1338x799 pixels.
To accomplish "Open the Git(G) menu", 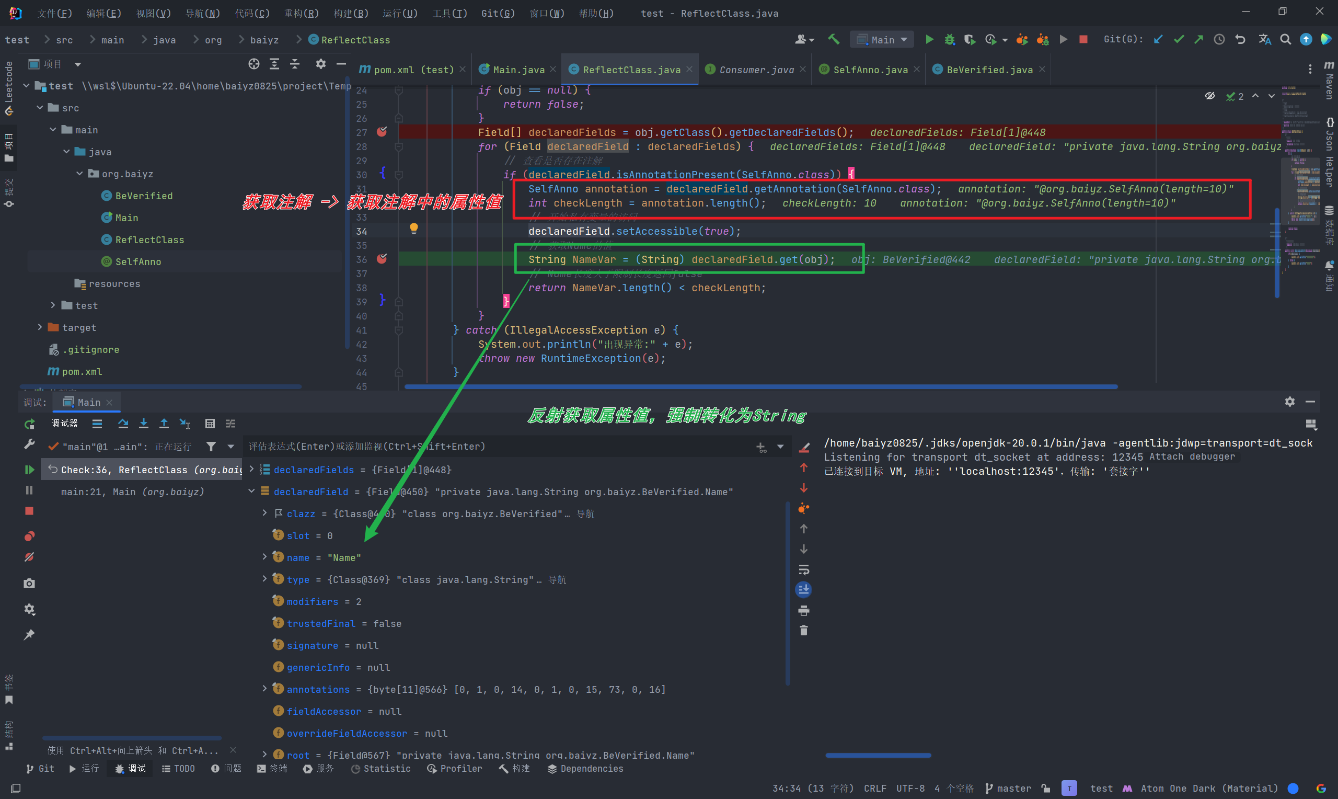I will [x=498, y=13].
